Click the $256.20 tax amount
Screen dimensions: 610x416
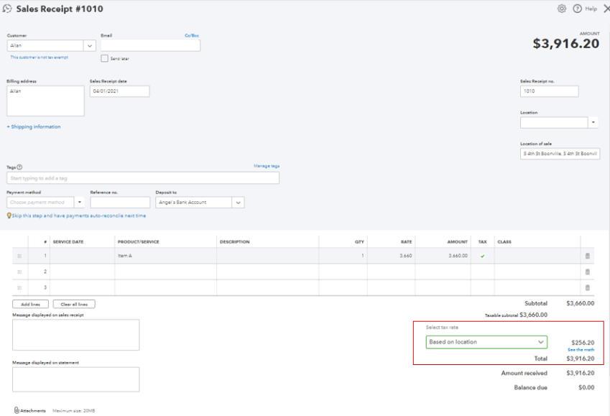click(583, 343)
